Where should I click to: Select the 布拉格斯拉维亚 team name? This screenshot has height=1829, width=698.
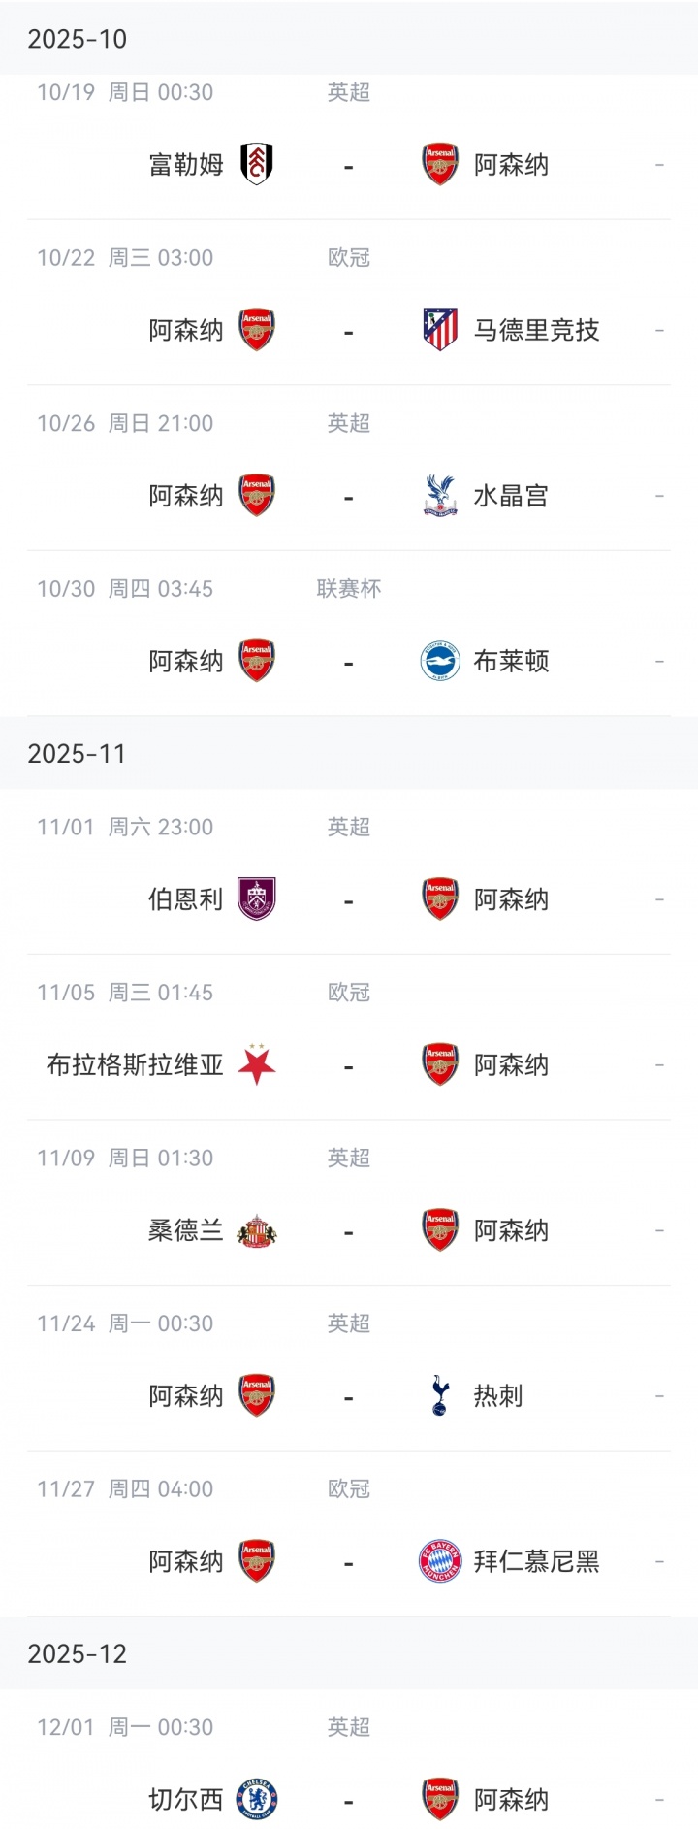pos(135,1065)
